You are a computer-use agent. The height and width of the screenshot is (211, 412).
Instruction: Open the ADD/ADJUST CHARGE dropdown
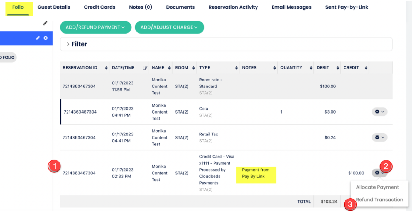click(169, 27)
